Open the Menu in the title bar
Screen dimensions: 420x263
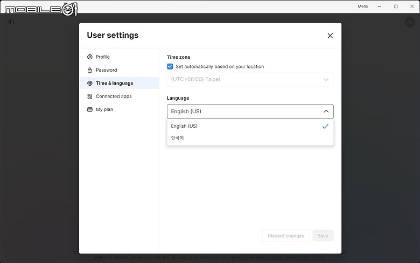362,6
